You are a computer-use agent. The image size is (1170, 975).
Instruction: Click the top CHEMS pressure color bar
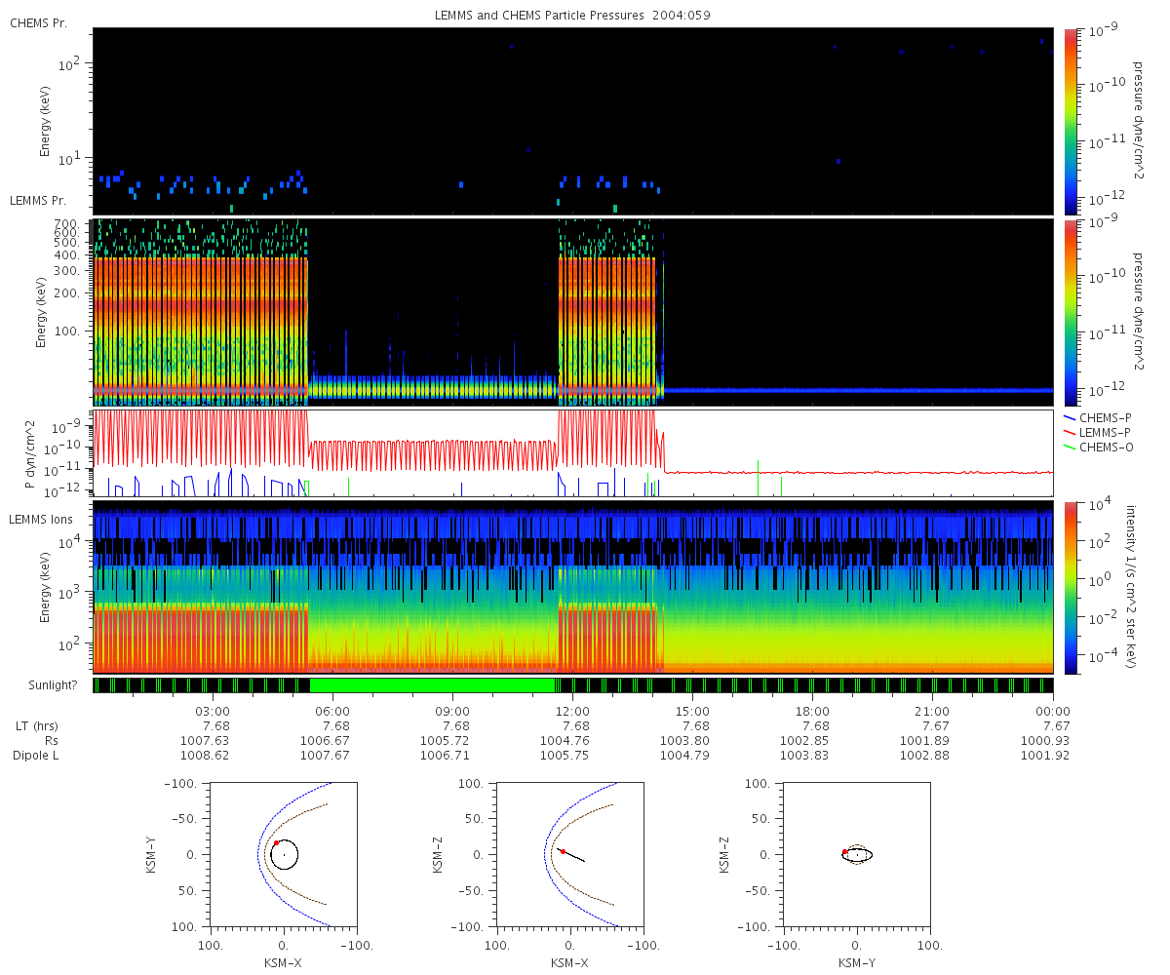click(1070, 120)
